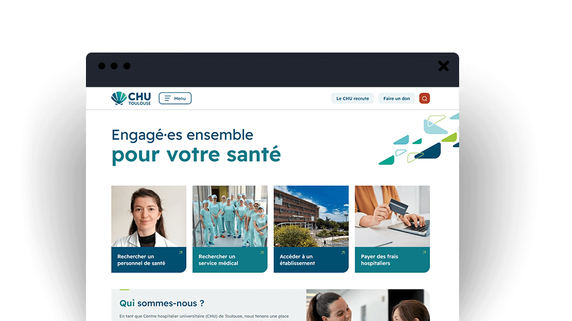Open Rechercher un service médical link
Screen dimensions: 572x321
(x=218, y=260)
